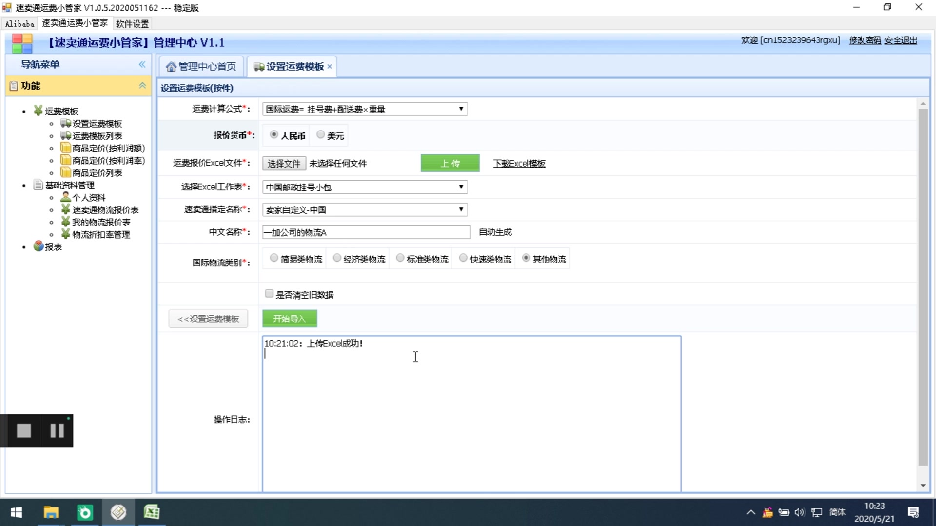Switch to 管理中心首页 tab
The height and width of the screenshot is (526, 936).
pos(201,66)
